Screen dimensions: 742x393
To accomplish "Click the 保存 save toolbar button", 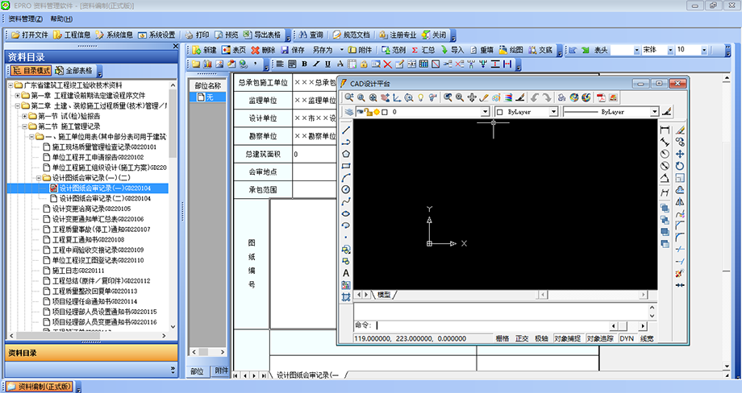I will click(293, 50).
